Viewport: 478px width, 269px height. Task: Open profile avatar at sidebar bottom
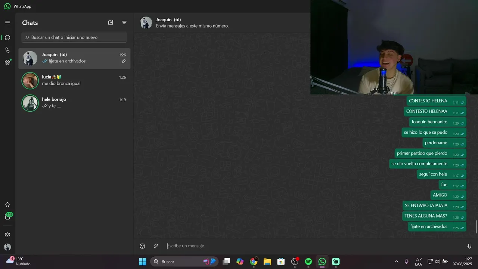7,247
